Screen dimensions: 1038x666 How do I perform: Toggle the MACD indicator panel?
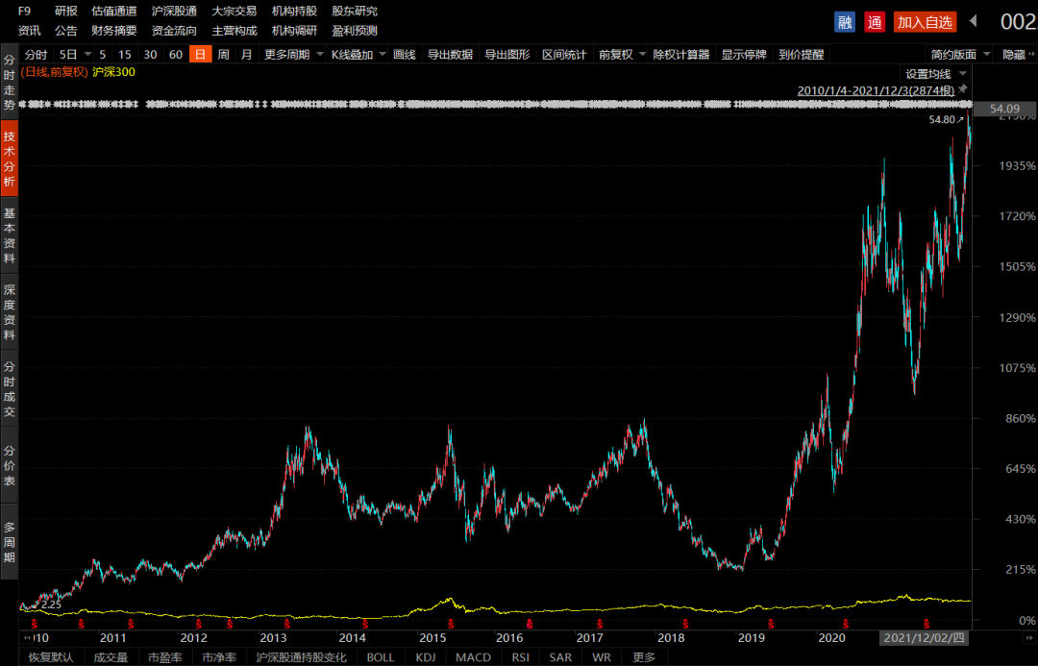(473, 657)
